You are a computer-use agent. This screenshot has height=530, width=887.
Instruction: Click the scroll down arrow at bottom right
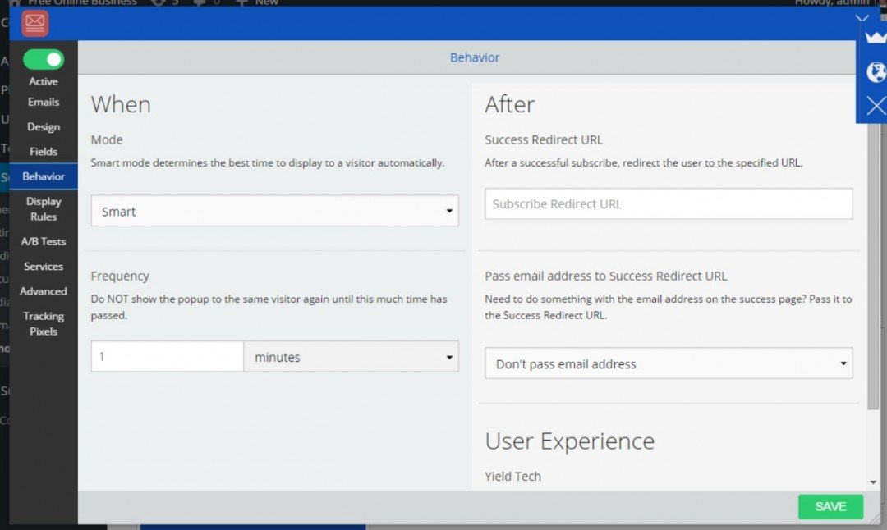click(873, 482)
